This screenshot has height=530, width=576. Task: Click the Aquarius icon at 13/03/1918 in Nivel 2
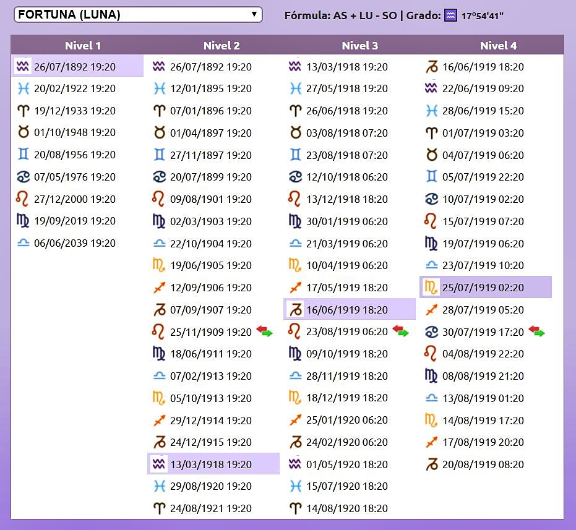pos(159,464)
